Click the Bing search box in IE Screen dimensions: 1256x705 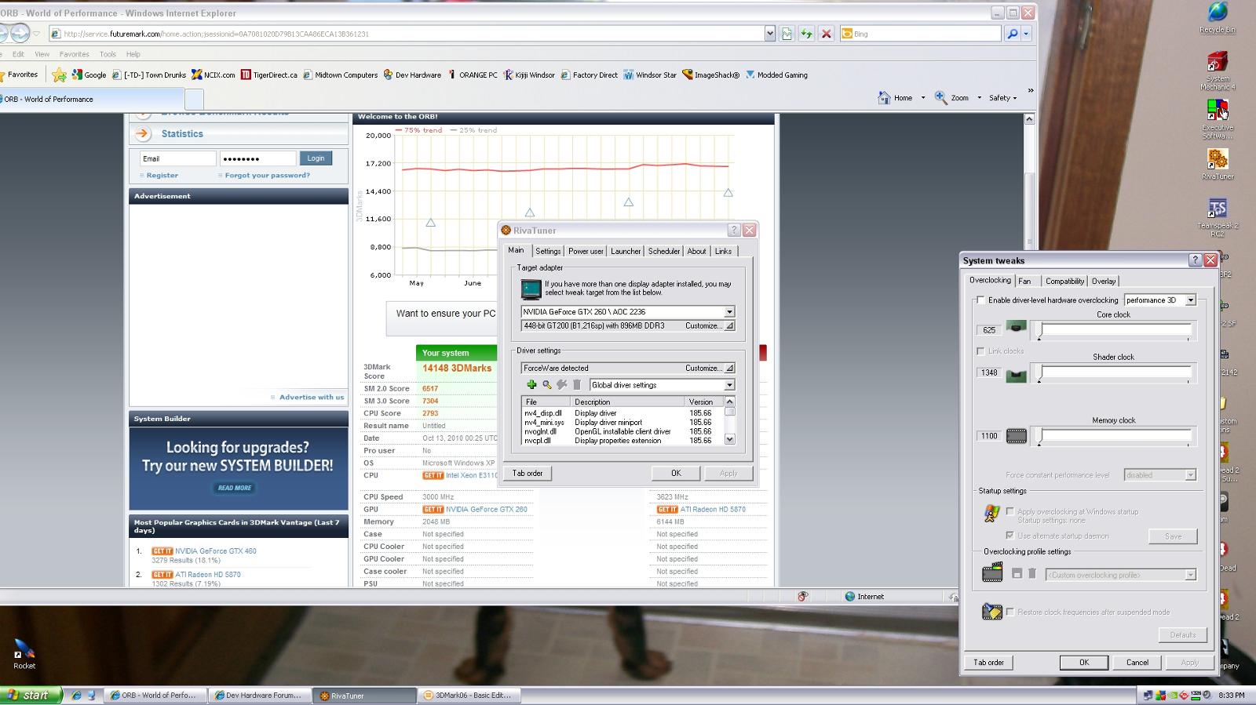pyautogui.click(x=920, y=34)
